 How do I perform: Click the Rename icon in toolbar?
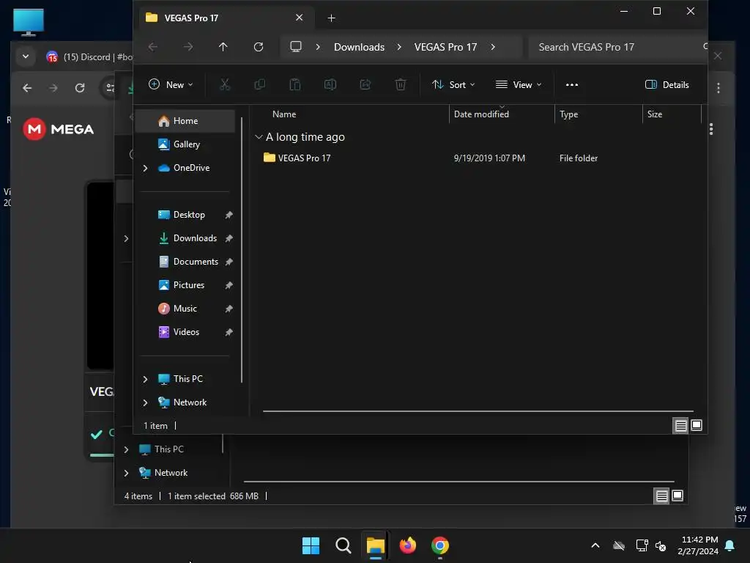click(x=330, y=85)
